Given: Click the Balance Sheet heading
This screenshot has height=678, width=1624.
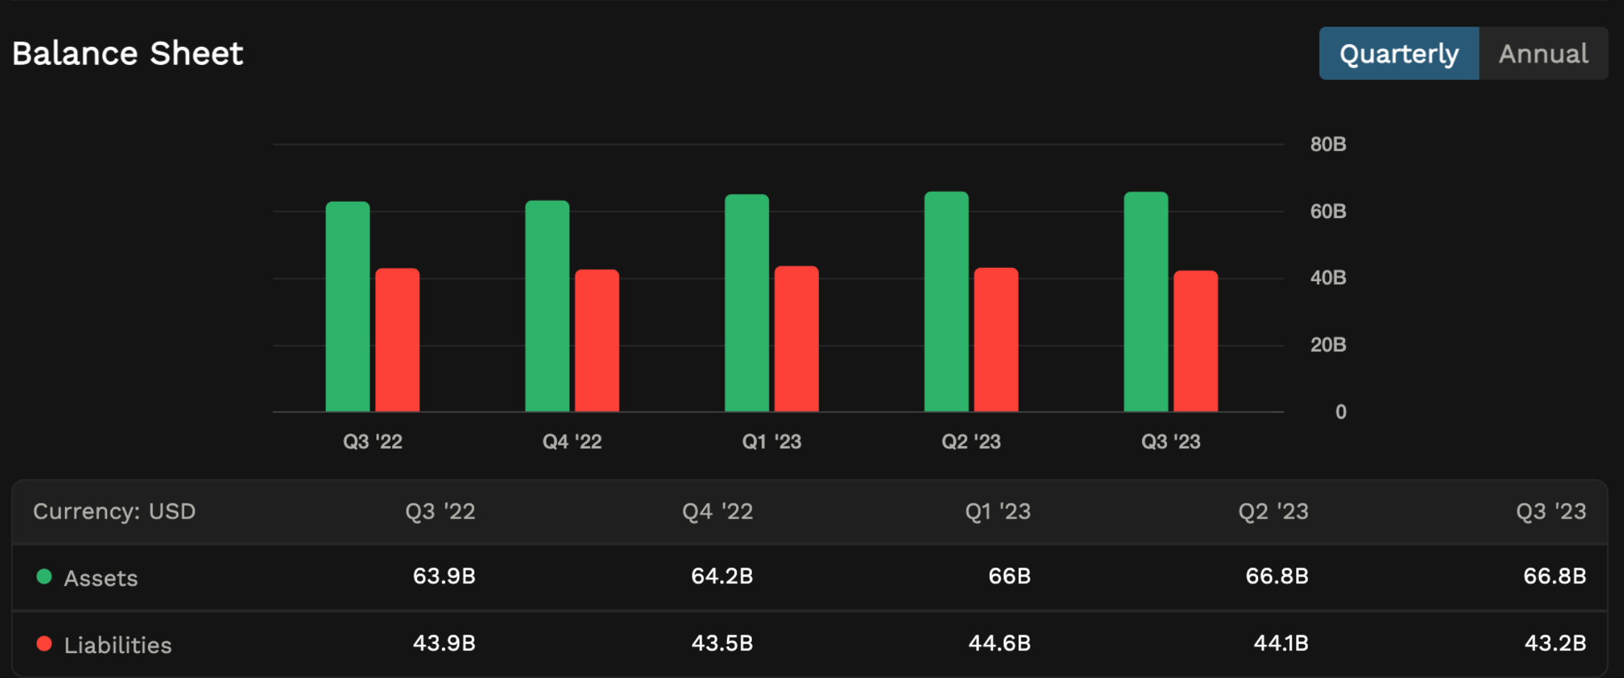Looking at the screenshot, I should [x=128, y=54].
